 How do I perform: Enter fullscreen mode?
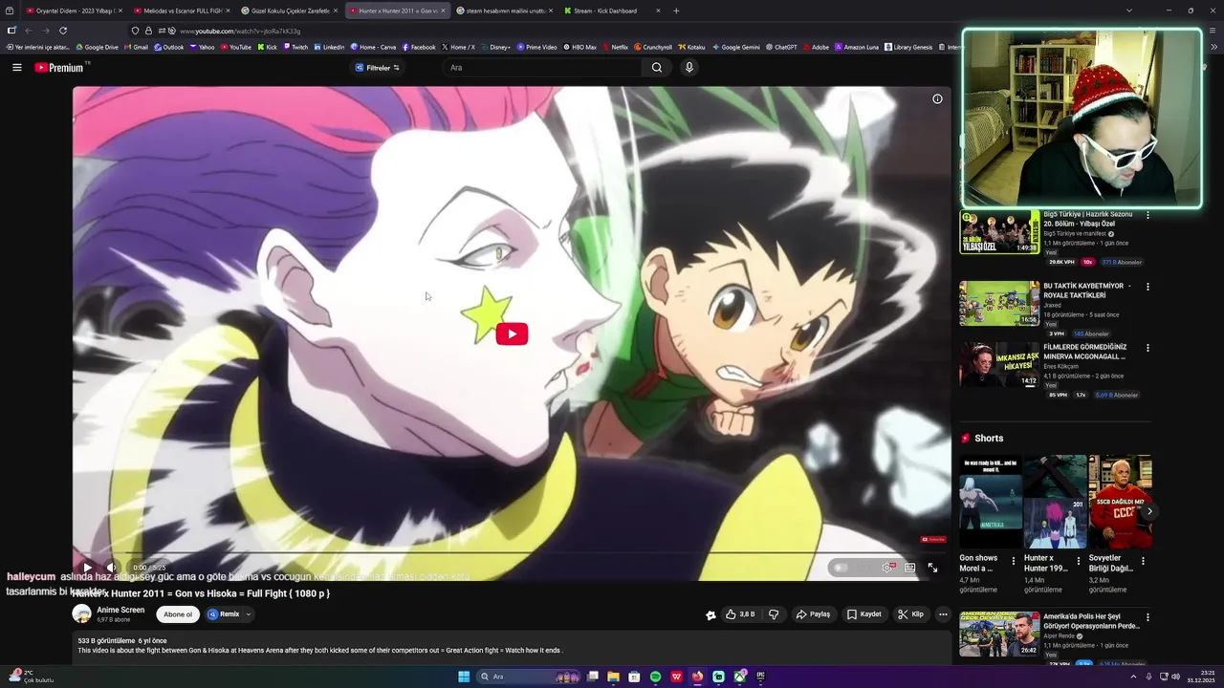point(932,568)
